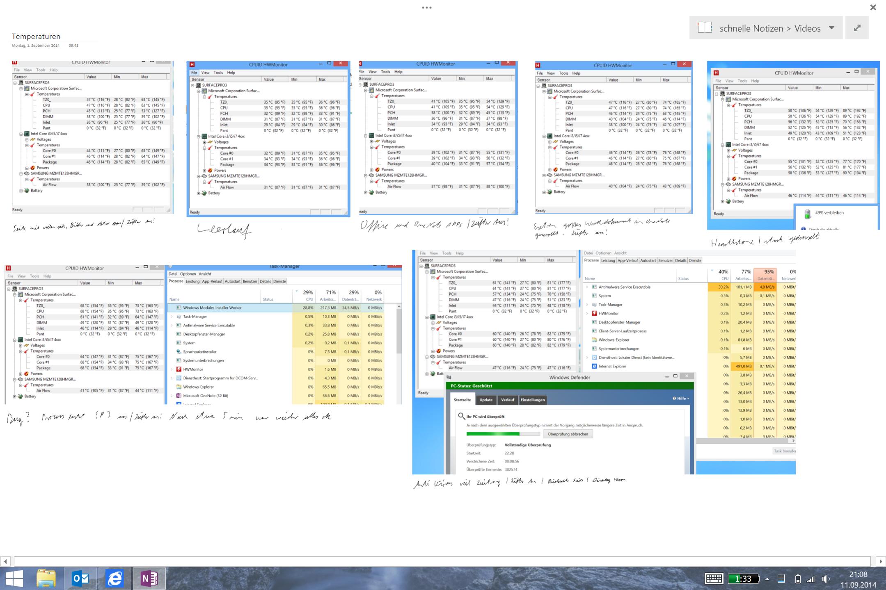Expand hidden tray icons with the arrow
The height and width of the screenshot is (590, 886).
click(767, 579)
